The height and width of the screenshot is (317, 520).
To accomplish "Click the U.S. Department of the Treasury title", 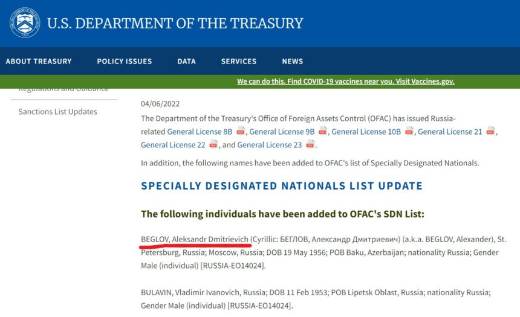I will [175, 23].
